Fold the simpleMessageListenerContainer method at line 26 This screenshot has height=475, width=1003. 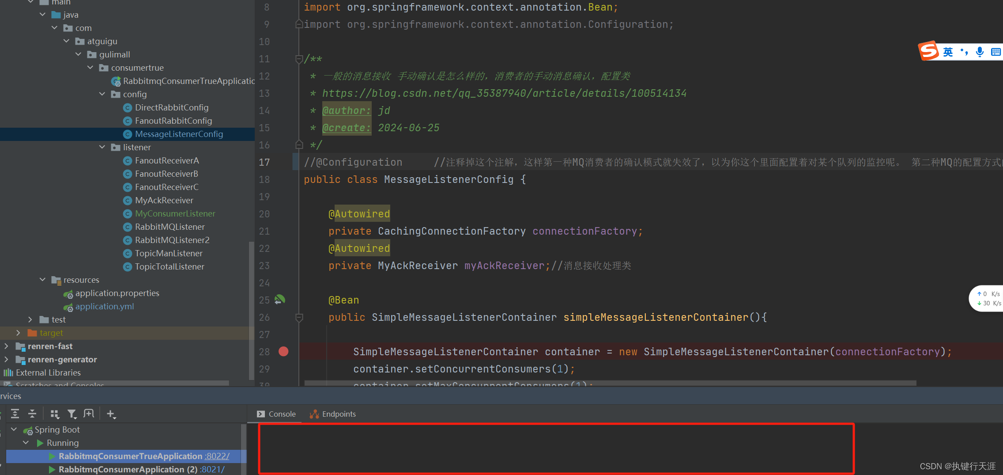point(299,317)
